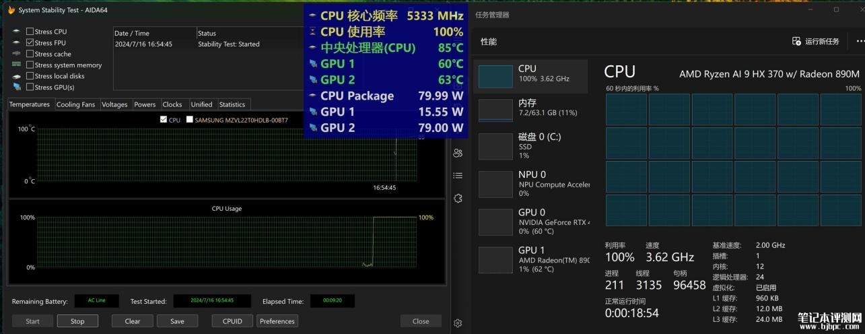865x334 pixels.
Task: Click the 96458 handles value
Action: (x=689, y=285)
